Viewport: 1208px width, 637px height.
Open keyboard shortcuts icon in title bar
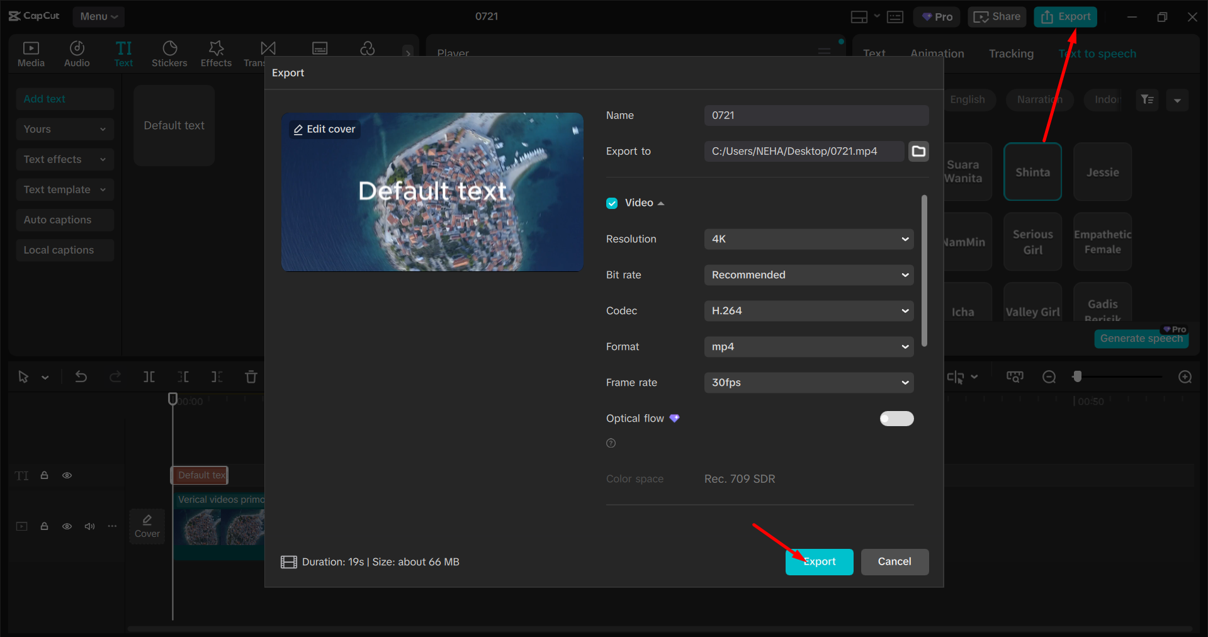coord(895,17)
